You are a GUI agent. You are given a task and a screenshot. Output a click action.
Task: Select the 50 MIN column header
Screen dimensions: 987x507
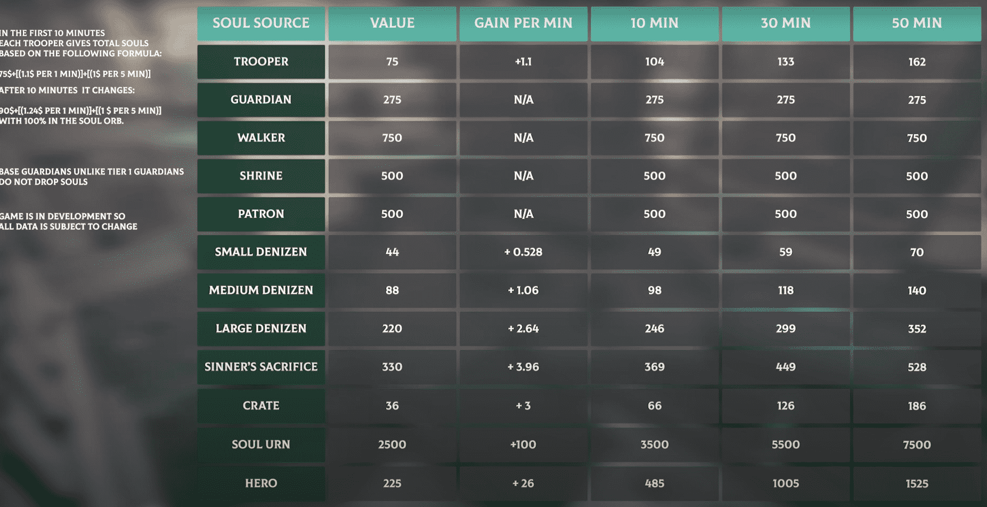[917, 23]
